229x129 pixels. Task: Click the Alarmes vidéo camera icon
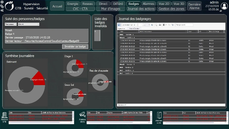tap(82, 115)
